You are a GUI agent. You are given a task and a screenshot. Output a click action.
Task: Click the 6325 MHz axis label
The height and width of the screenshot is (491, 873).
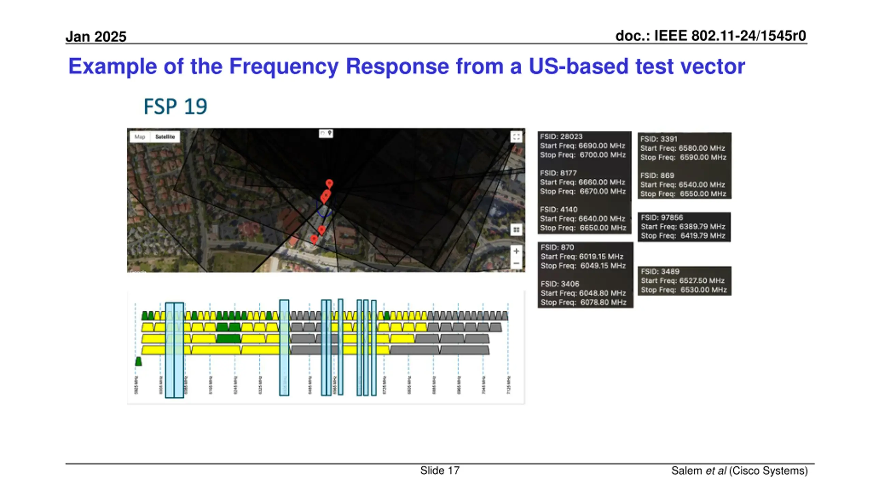click(260, 385)
